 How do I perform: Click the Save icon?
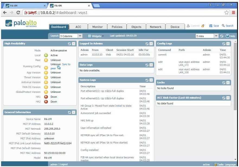click(211, 26)
